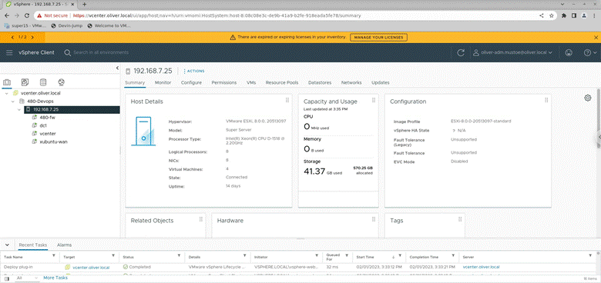Select the vcenter virtual machine

[x=48, y=134]
